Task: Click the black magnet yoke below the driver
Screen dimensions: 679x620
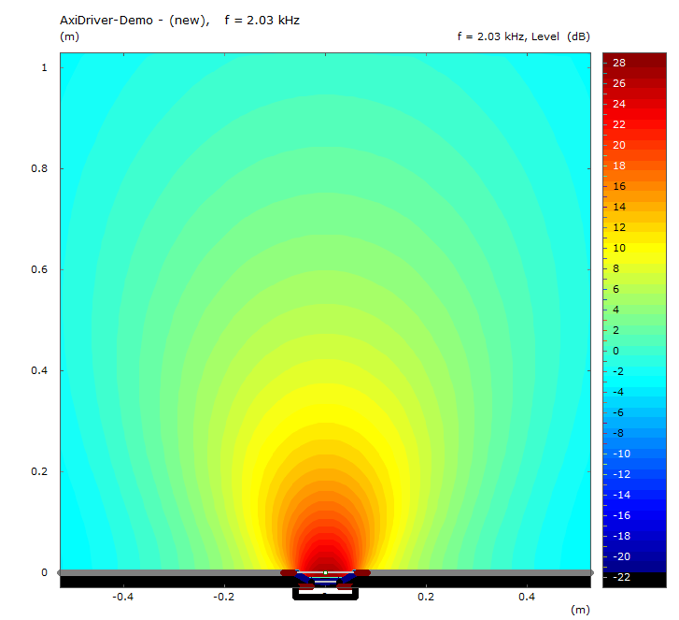Action: [325, 596]
